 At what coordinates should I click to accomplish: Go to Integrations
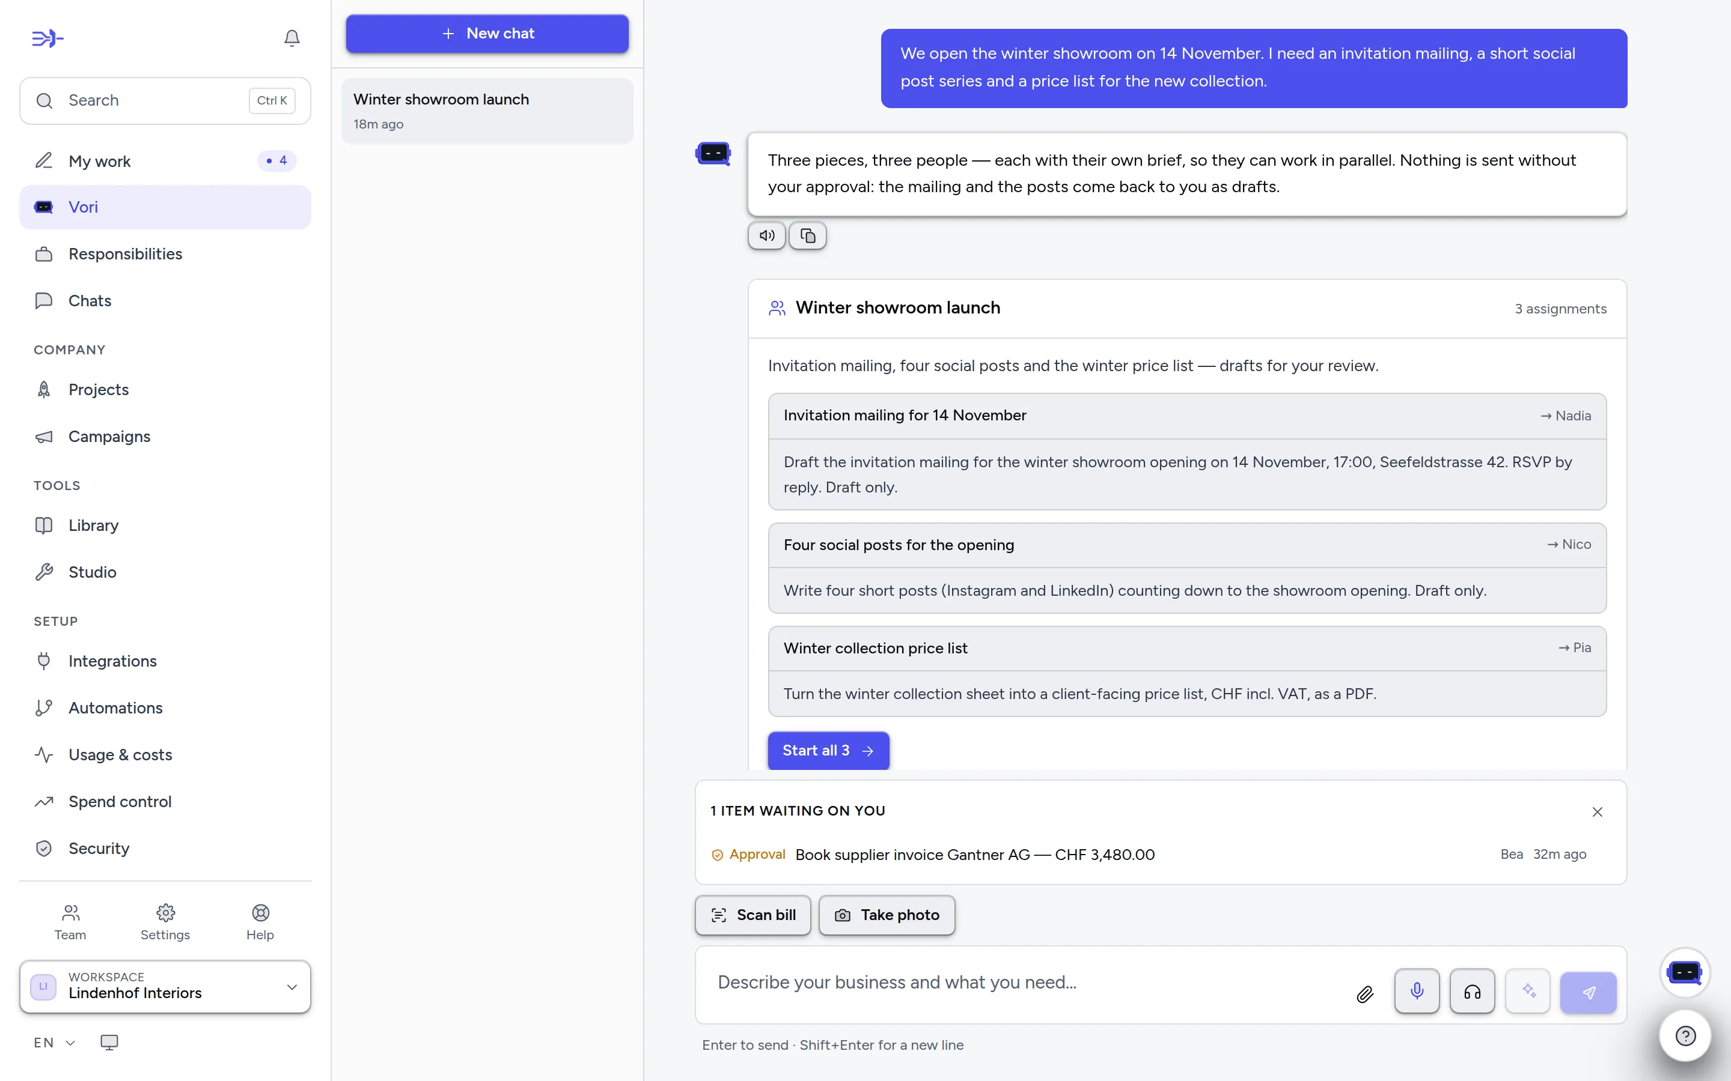pos(165,661)
